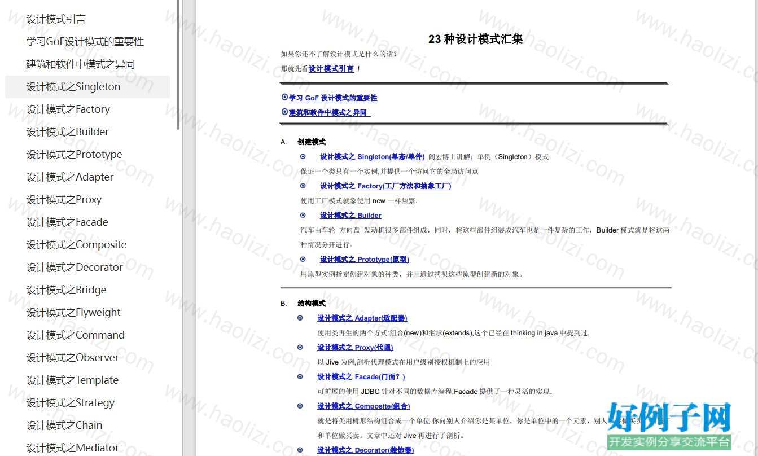Click bullet icon beside Singleton link
The height and width of the screenshot is (456, 758).
[x=303, y=156]
